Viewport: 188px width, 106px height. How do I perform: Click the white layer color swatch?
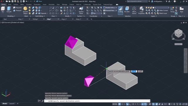pyautogui.click(x=153, y=8)
